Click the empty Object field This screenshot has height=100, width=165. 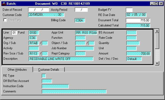(80, 43)
